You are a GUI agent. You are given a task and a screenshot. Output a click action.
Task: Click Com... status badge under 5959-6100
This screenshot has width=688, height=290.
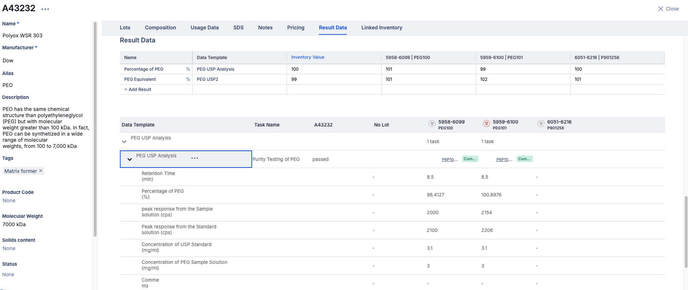coord(525,159)
